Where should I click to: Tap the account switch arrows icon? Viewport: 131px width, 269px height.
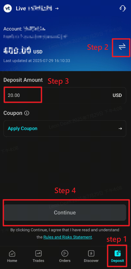[x=122, y=47]
